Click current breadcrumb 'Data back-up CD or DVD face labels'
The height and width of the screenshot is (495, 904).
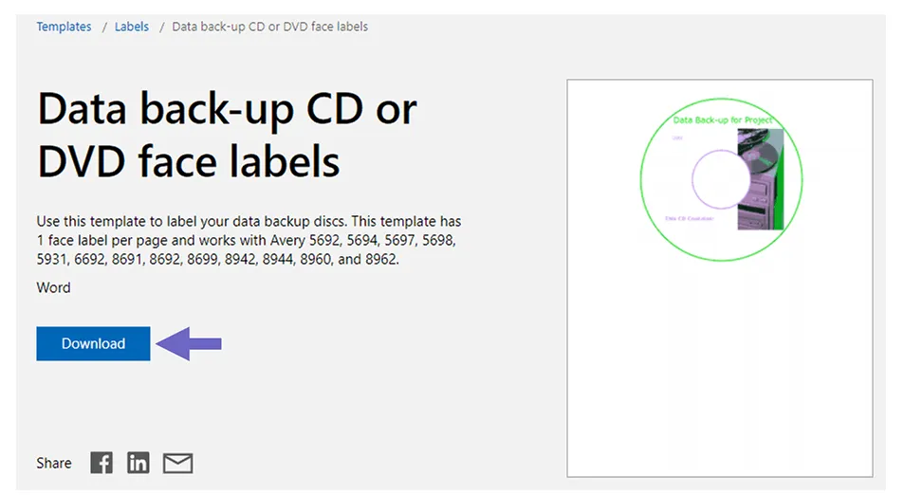point(269,27)
